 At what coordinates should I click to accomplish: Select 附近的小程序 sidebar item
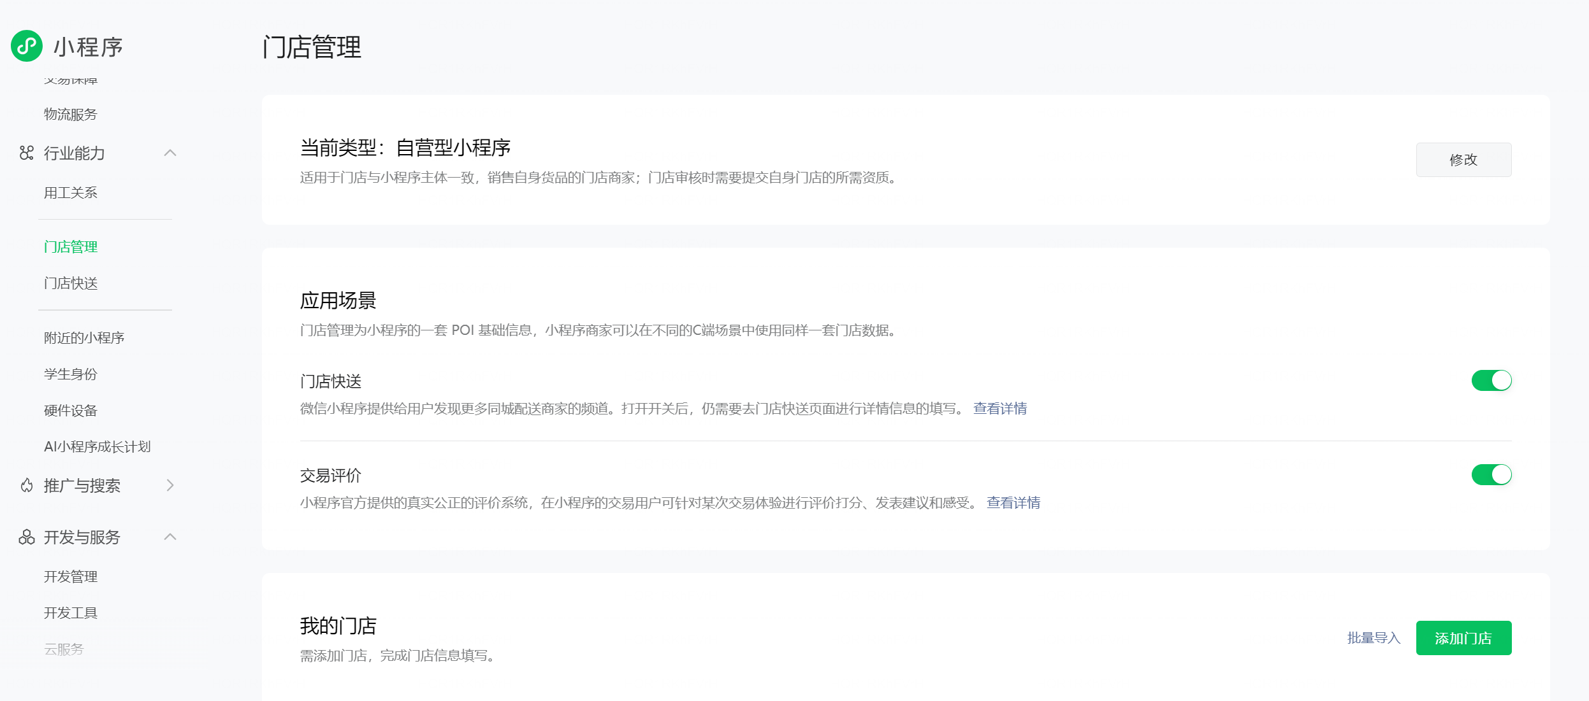tap(84, 338)
